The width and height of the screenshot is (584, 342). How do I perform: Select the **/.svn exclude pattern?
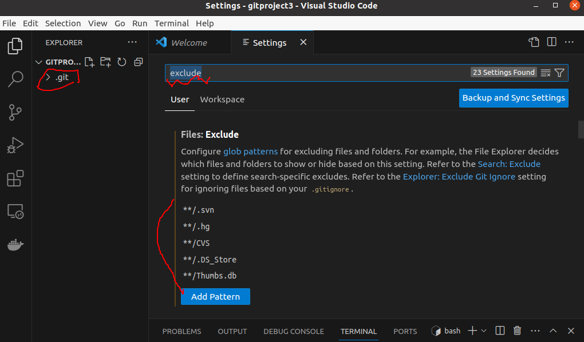pos(199,210)
